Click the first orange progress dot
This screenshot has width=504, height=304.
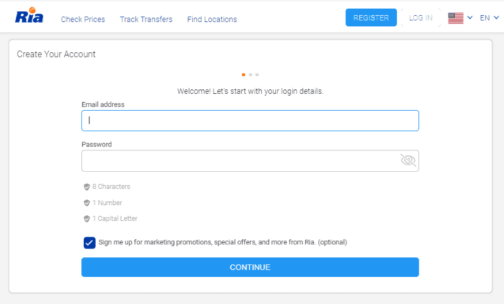(x=244, y=75)
